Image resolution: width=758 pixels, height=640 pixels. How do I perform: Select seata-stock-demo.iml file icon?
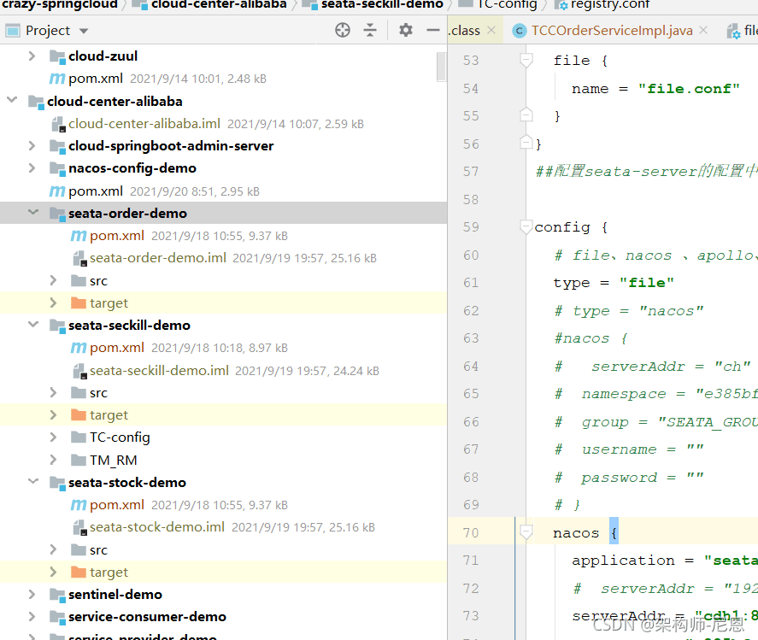pyautogui.click(x=79, y=527)
